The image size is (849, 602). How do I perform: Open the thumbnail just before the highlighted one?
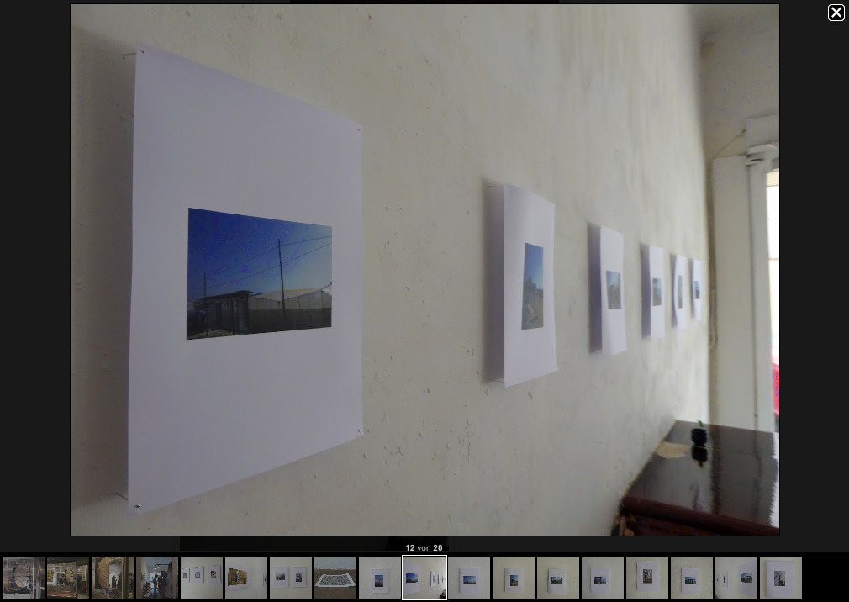click(380, 578)
